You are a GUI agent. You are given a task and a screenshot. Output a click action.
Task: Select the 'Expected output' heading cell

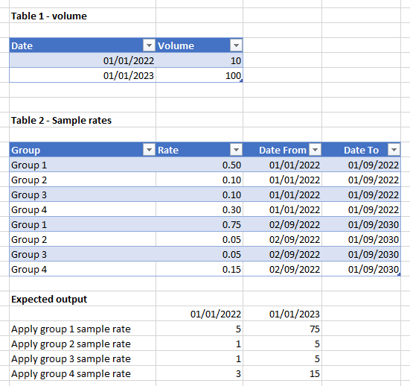(83, 299)
